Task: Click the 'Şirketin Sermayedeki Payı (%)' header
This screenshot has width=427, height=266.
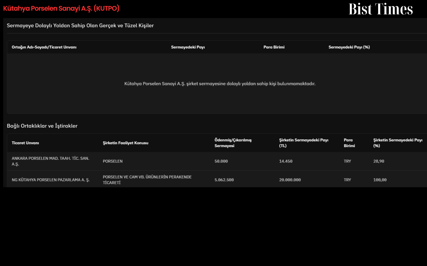Action: (398, 143)
